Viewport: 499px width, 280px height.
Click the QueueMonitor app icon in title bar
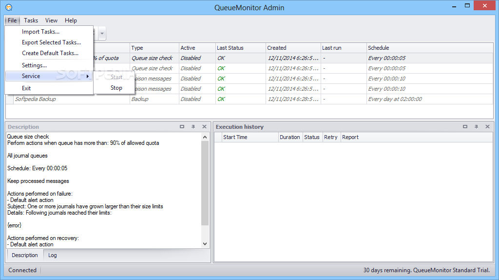tap(9, 7)
